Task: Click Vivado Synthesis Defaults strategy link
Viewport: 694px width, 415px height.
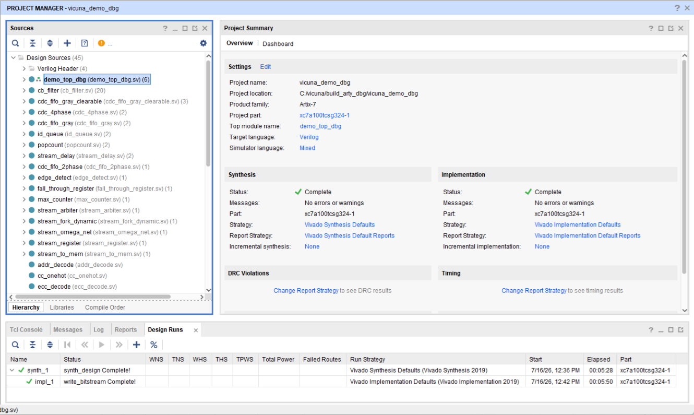Action: [x=340, y=225]
